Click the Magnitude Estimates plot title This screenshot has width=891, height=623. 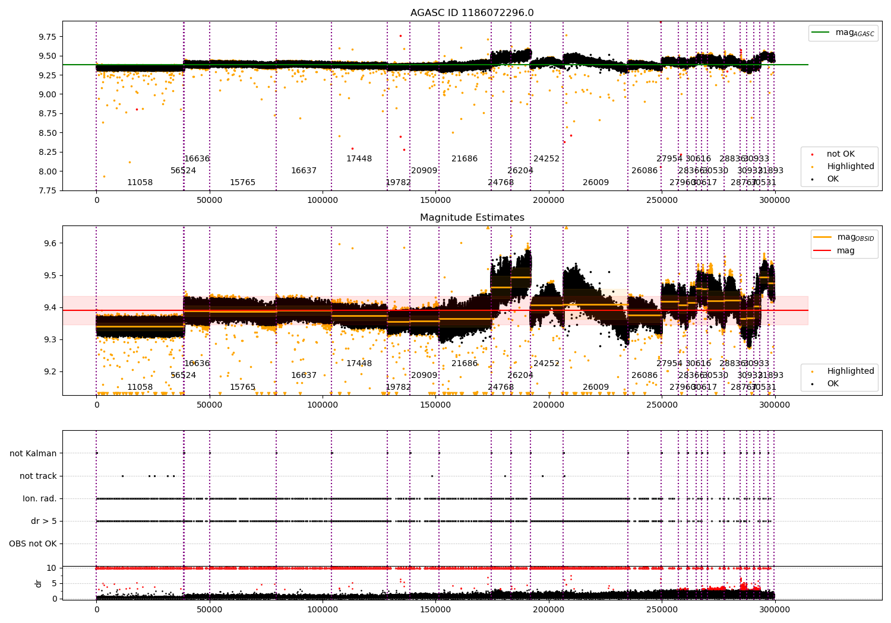coord(472,218)
